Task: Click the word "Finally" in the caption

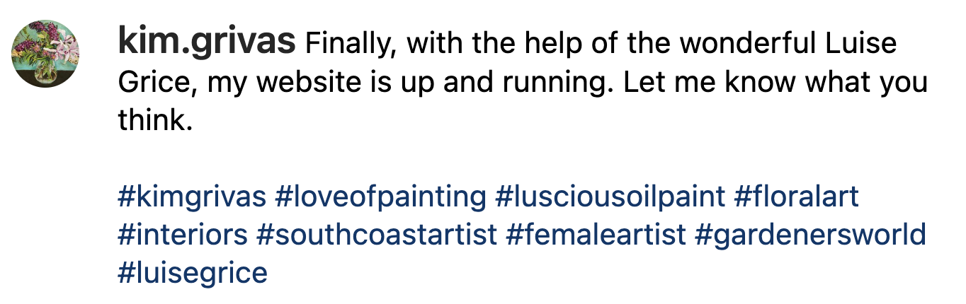Action: [345, 45]
